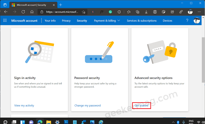
Task: Click the Advanced security options illustration
Action: (160, 52)
